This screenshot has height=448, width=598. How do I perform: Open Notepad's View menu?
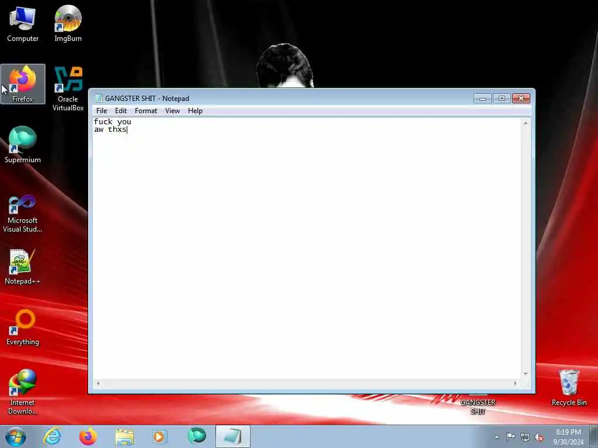[172, 111]
